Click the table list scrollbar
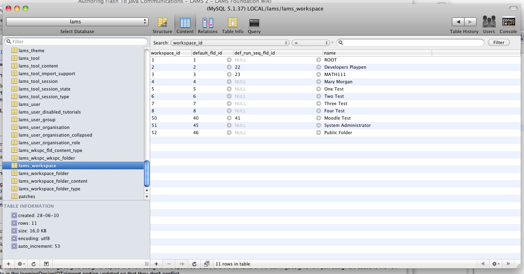The image size is (524, 274). pos(147,174)
